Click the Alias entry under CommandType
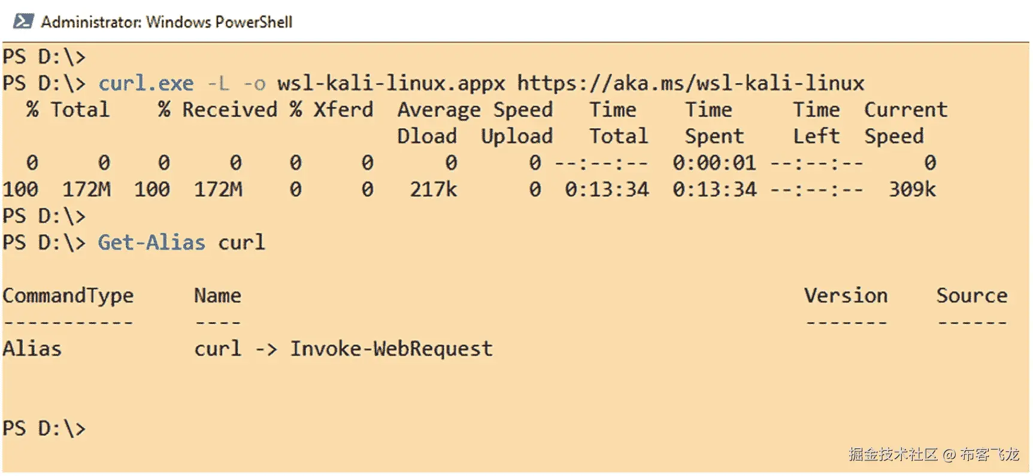 coord(32,348)
